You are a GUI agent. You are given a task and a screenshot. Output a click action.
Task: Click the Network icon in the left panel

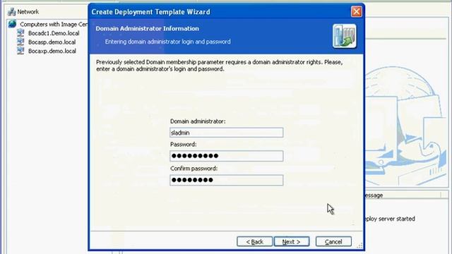coord(11,12)
